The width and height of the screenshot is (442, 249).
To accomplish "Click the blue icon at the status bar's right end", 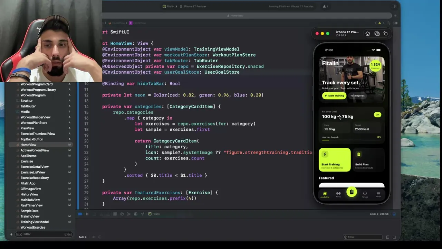I will pyautogui.click(x=394, y=214).
